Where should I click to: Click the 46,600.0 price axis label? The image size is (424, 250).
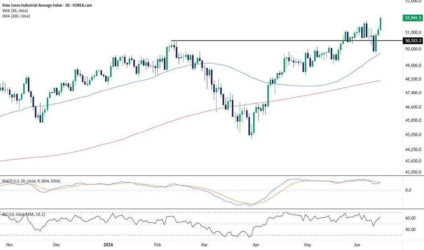click(x=413, y=107)
